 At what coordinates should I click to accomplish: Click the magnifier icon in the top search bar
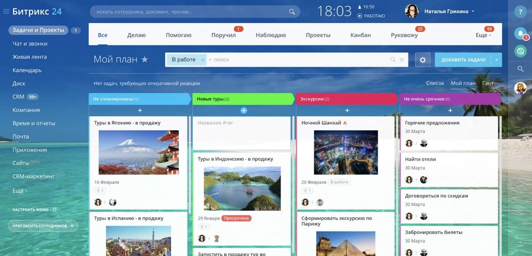[x=292, y=12]
